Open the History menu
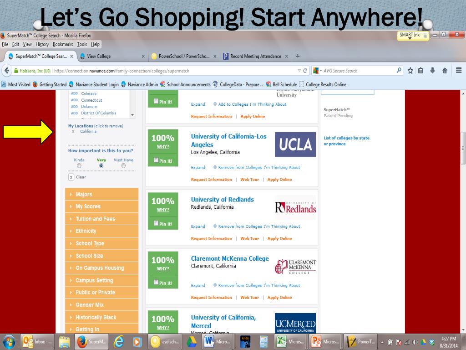The height and width of the screenshot is (350, 466). pyautogui.click(x=42, y=44)
